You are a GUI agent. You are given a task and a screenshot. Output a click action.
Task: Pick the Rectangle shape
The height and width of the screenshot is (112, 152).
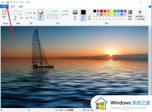[x=57, y=11]
